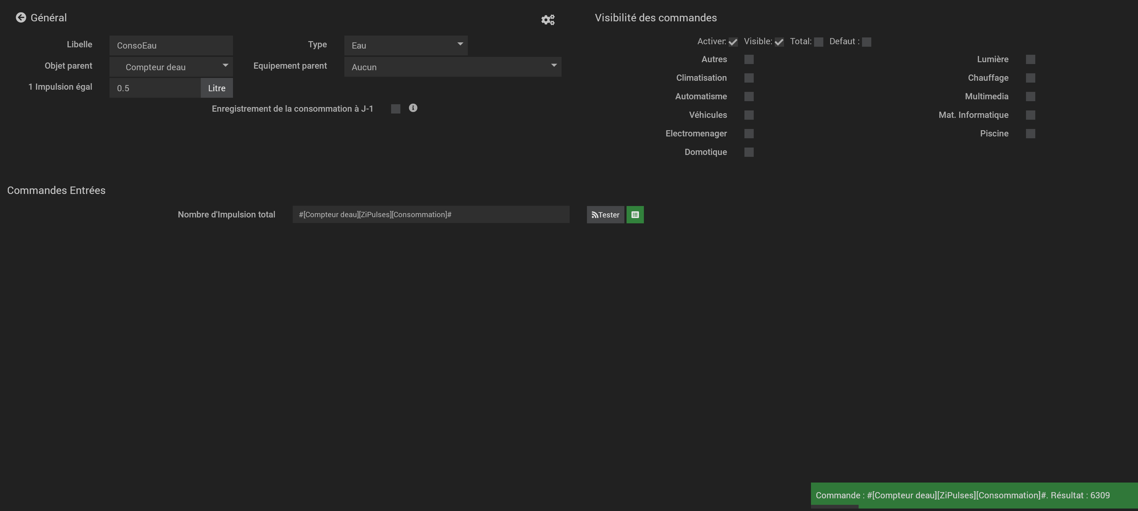The image size is (1138, 511).
Task: Click the Tester button
Action: (x=605, y=215)
